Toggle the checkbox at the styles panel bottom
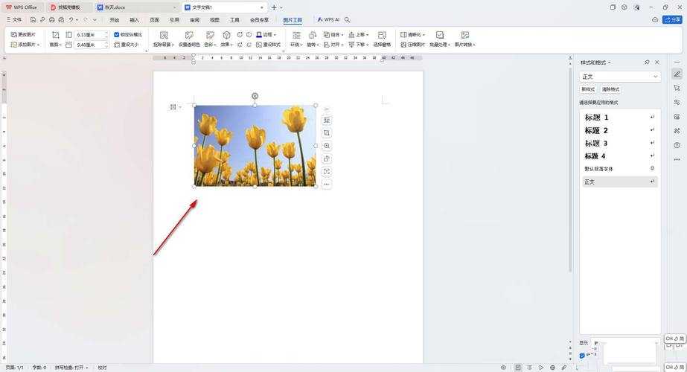The width and height of the screenshot is (687, 372). tap(582, 356)
